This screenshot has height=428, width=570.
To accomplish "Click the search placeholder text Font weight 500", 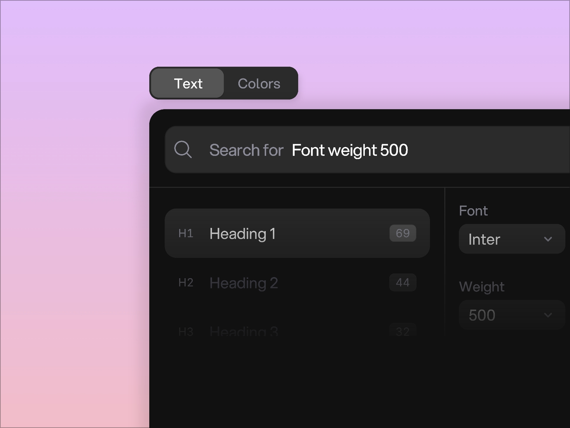I will pyautogui.click(x=350, y=150).
